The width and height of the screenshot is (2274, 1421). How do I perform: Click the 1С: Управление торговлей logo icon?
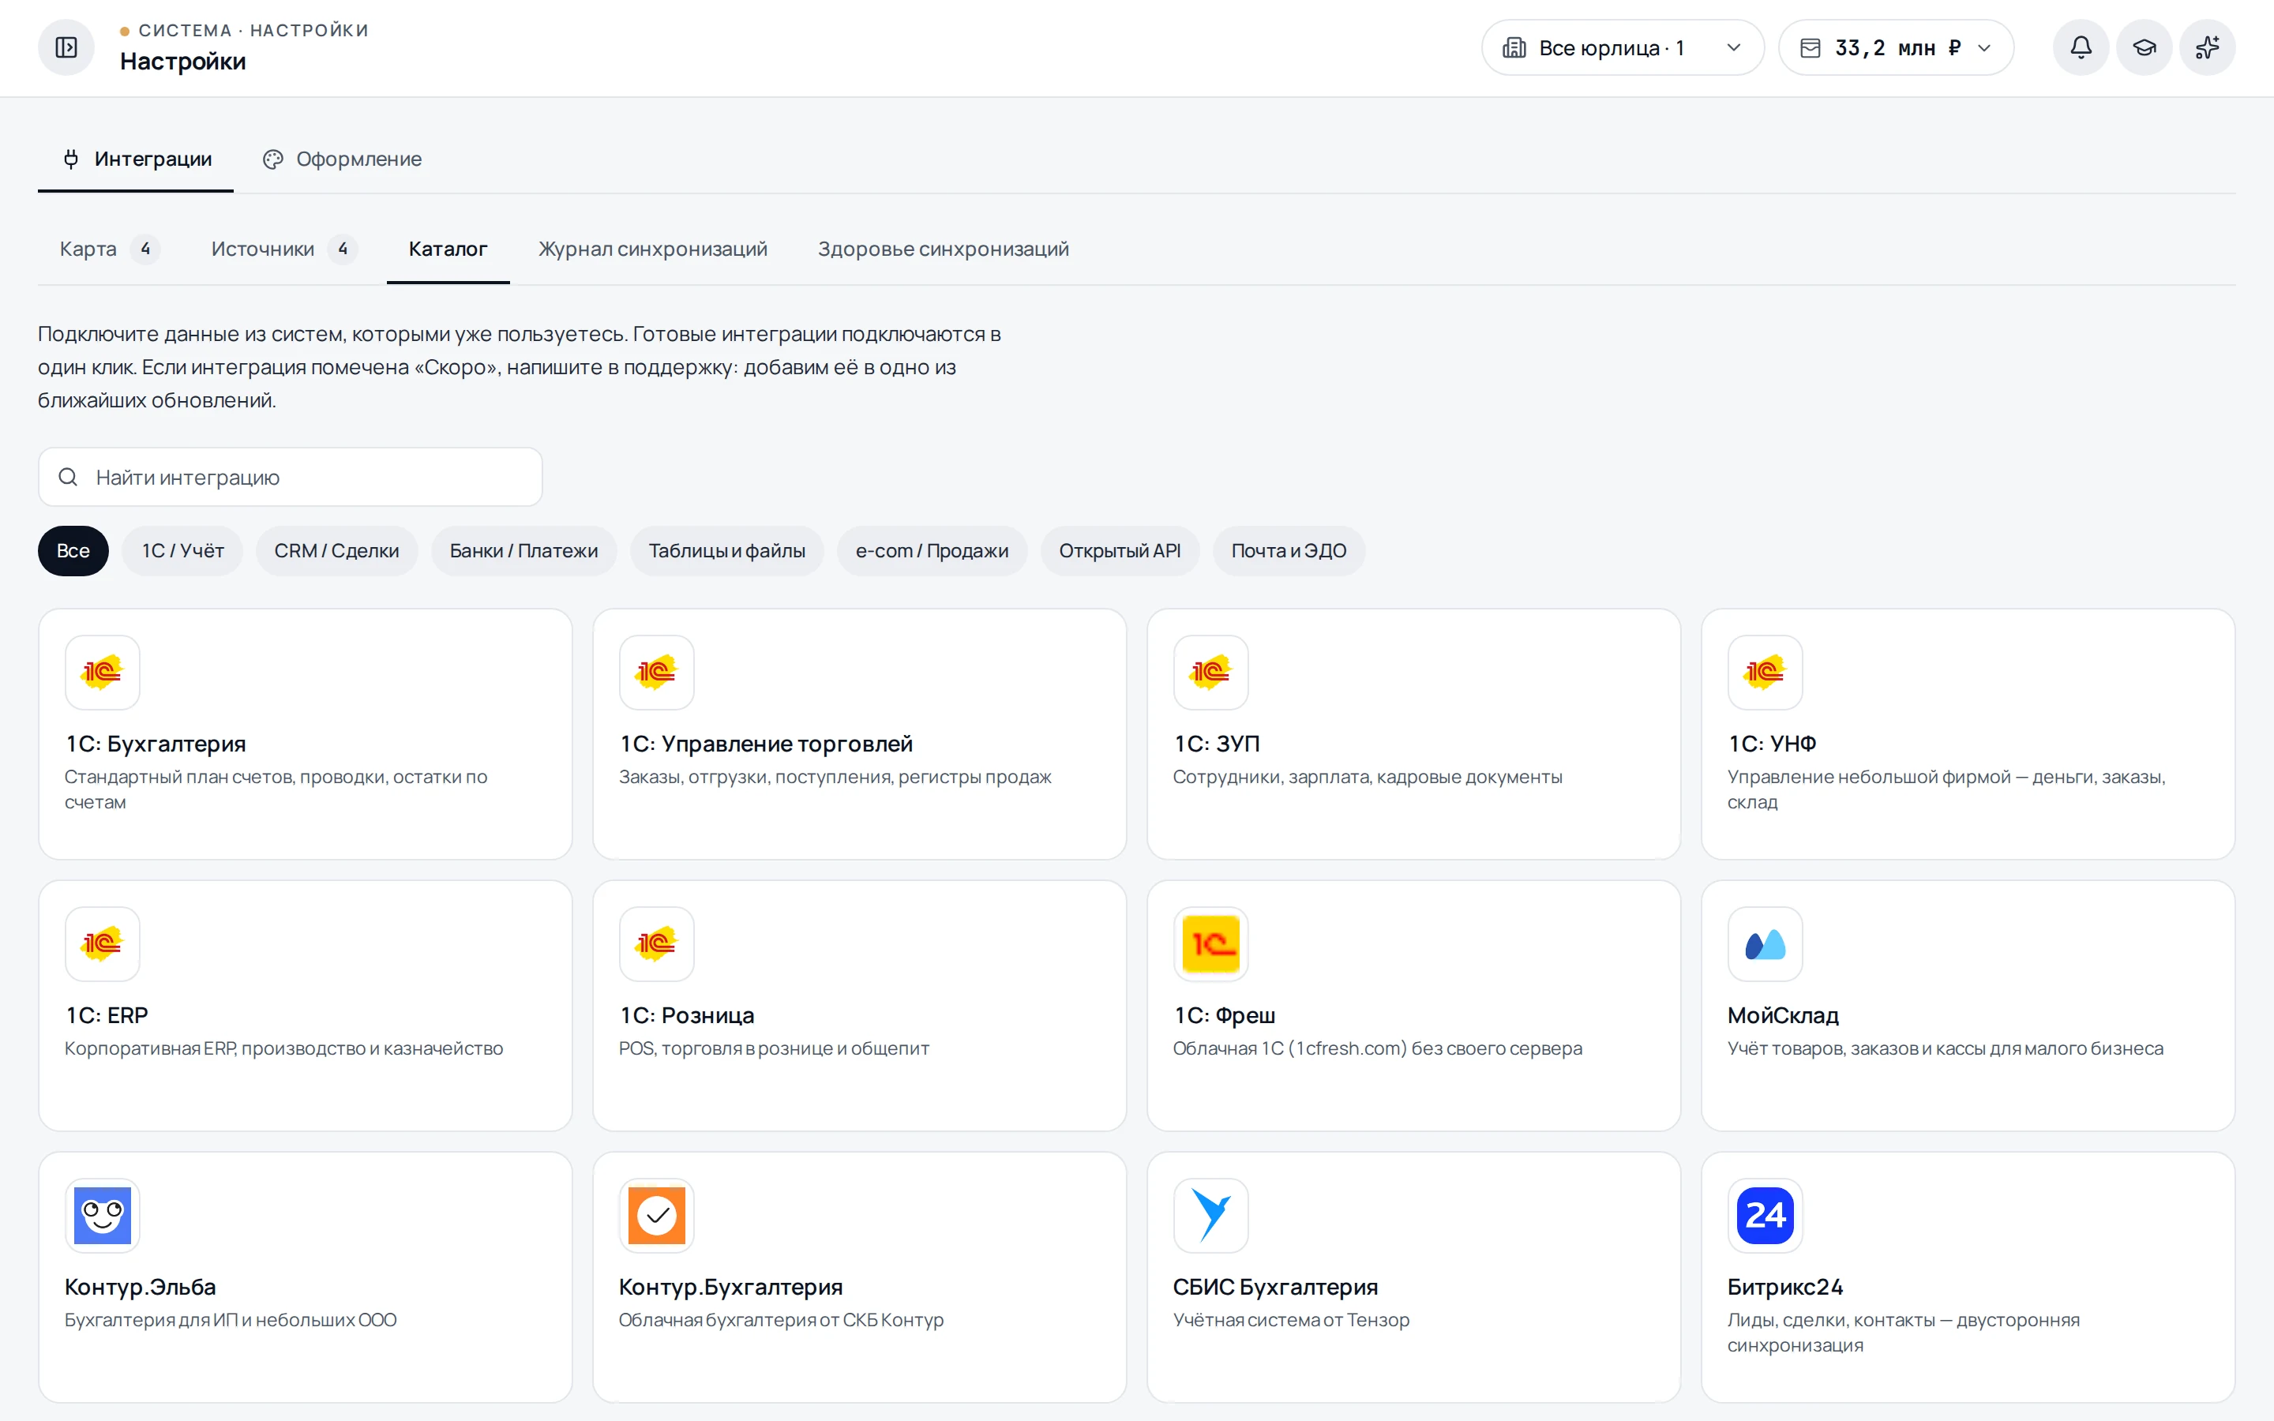657,672
